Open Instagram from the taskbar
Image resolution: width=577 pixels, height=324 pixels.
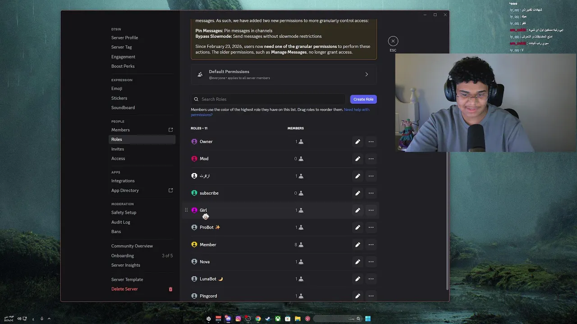(x=238, y=319)
